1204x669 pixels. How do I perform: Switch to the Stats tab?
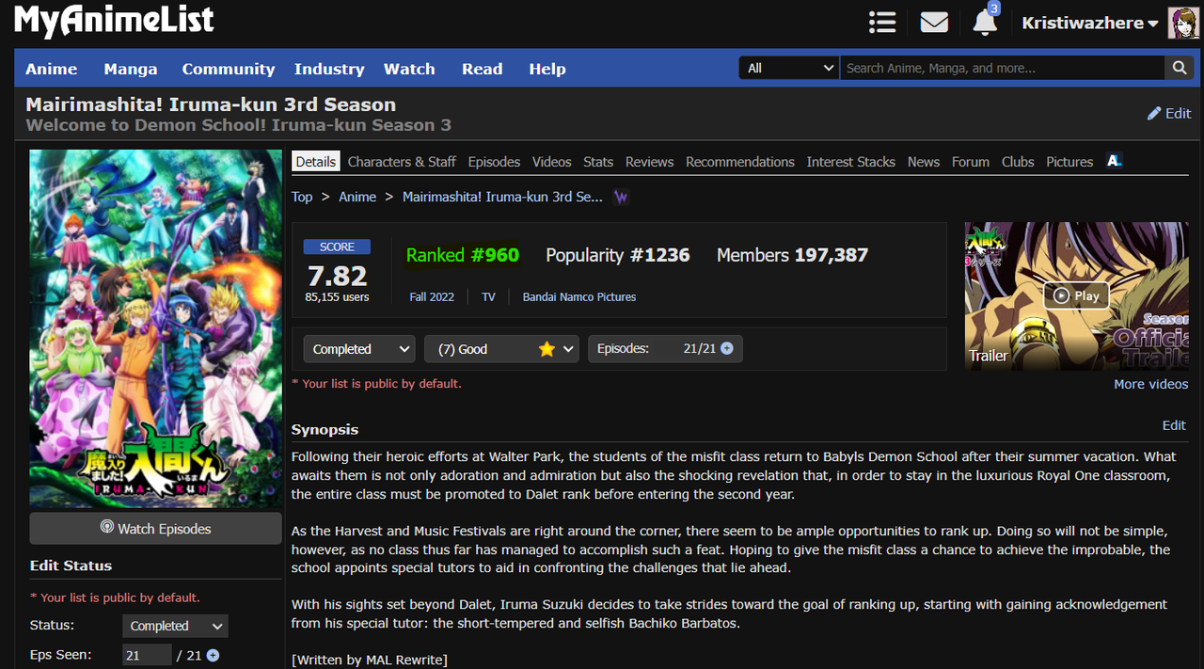coord(598,162)
